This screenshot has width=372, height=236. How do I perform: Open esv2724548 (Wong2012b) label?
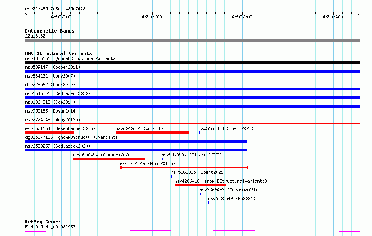(x=53, y=120)
